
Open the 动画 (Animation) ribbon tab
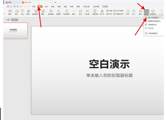pos(59,6)
